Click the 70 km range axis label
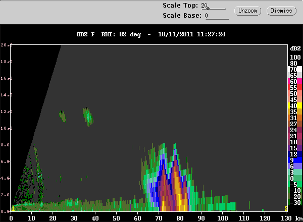Viewport: 303px width, 222px height. (x=159, y=218)
